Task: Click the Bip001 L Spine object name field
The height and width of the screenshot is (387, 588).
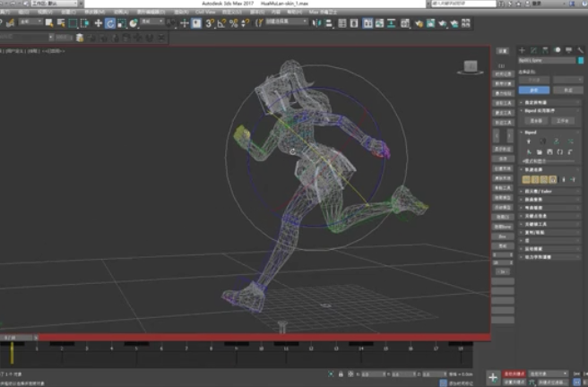Action: [547, 61]
